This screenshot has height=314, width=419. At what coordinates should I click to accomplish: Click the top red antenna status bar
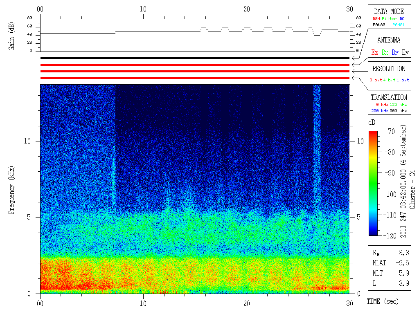click(x=195, y=65)
